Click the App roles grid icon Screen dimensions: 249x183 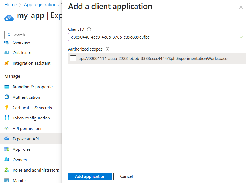click(x=7, y=149)
